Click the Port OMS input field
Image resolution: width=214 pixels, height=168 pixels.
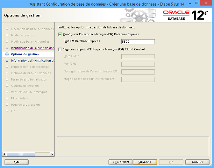pyautogui.click(x=138, y=64)
